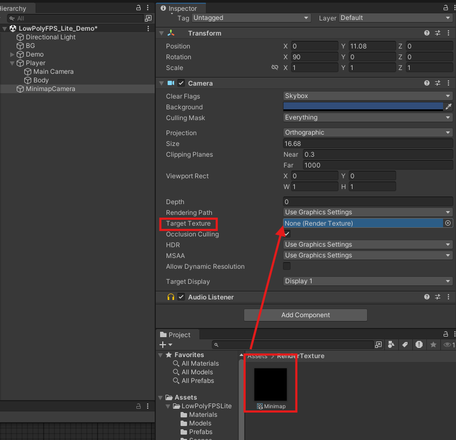Viewport: 456px width, 440px height.
Task: Collapse the Transform component
Action: tap(161, 33)
